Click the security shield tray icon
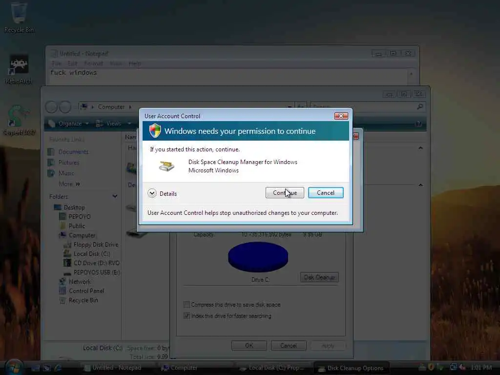This screenshot has height=375, width=500. pos(431,367)
